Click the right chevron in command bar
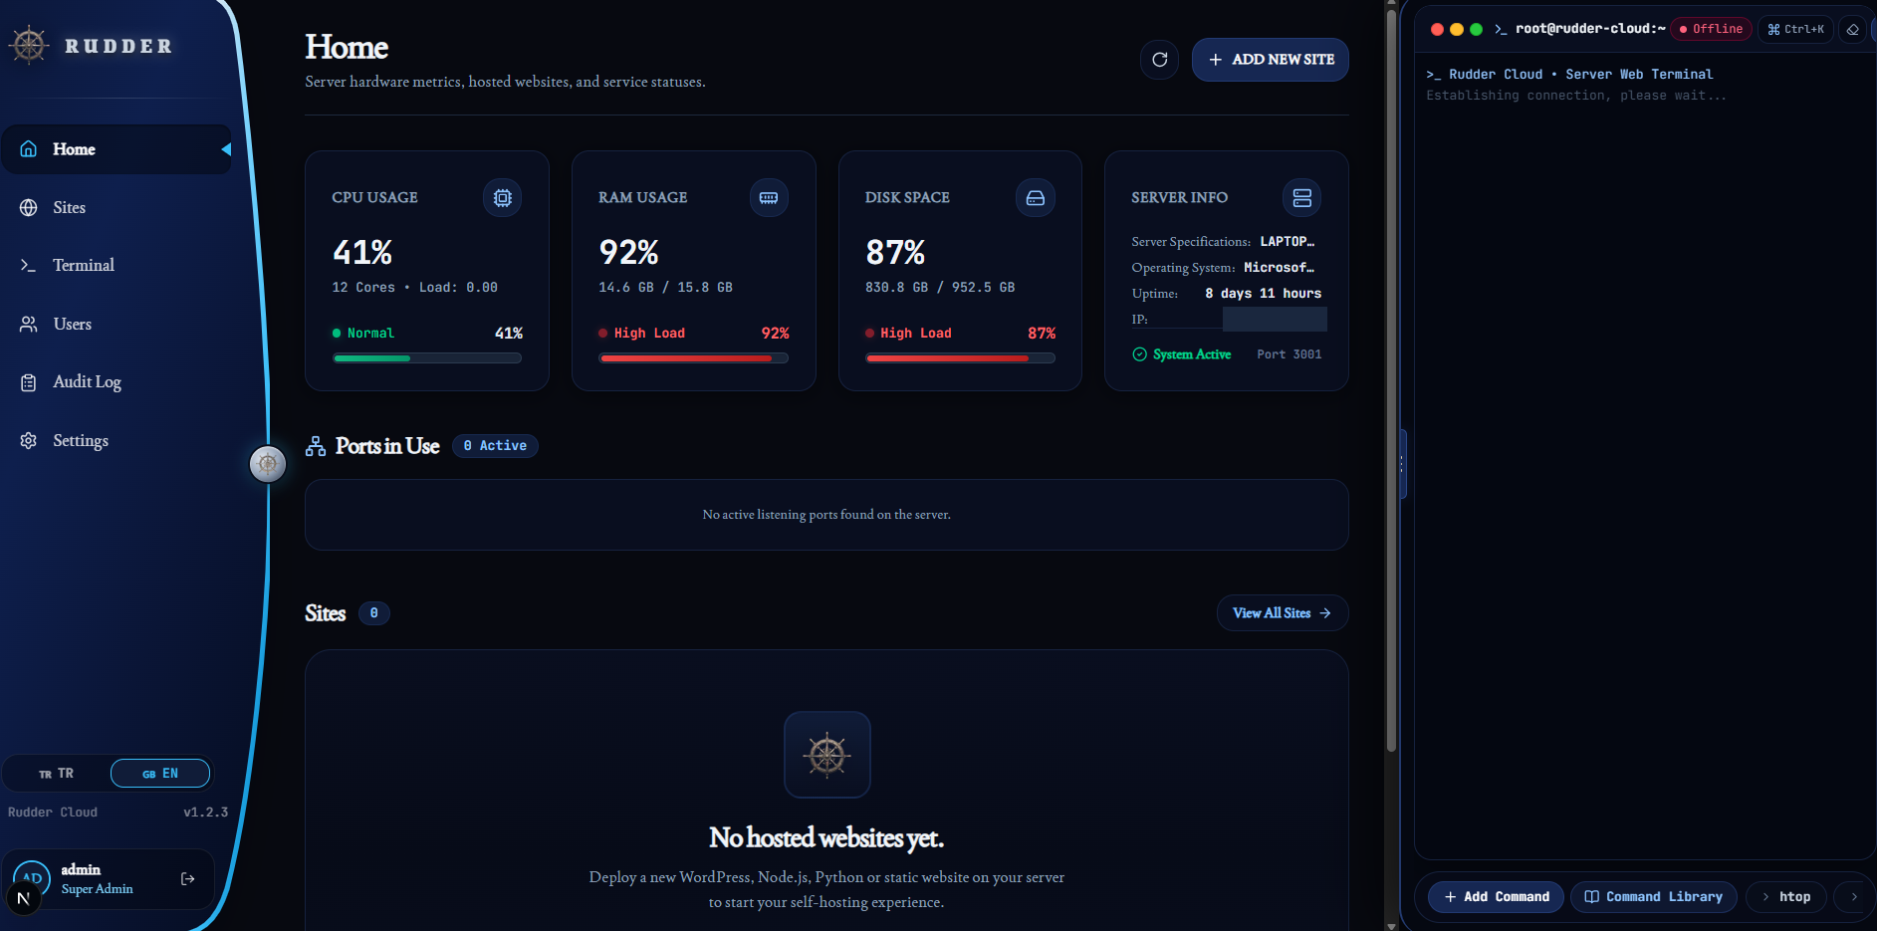 pyautogui.click(x=1854, y=897)
